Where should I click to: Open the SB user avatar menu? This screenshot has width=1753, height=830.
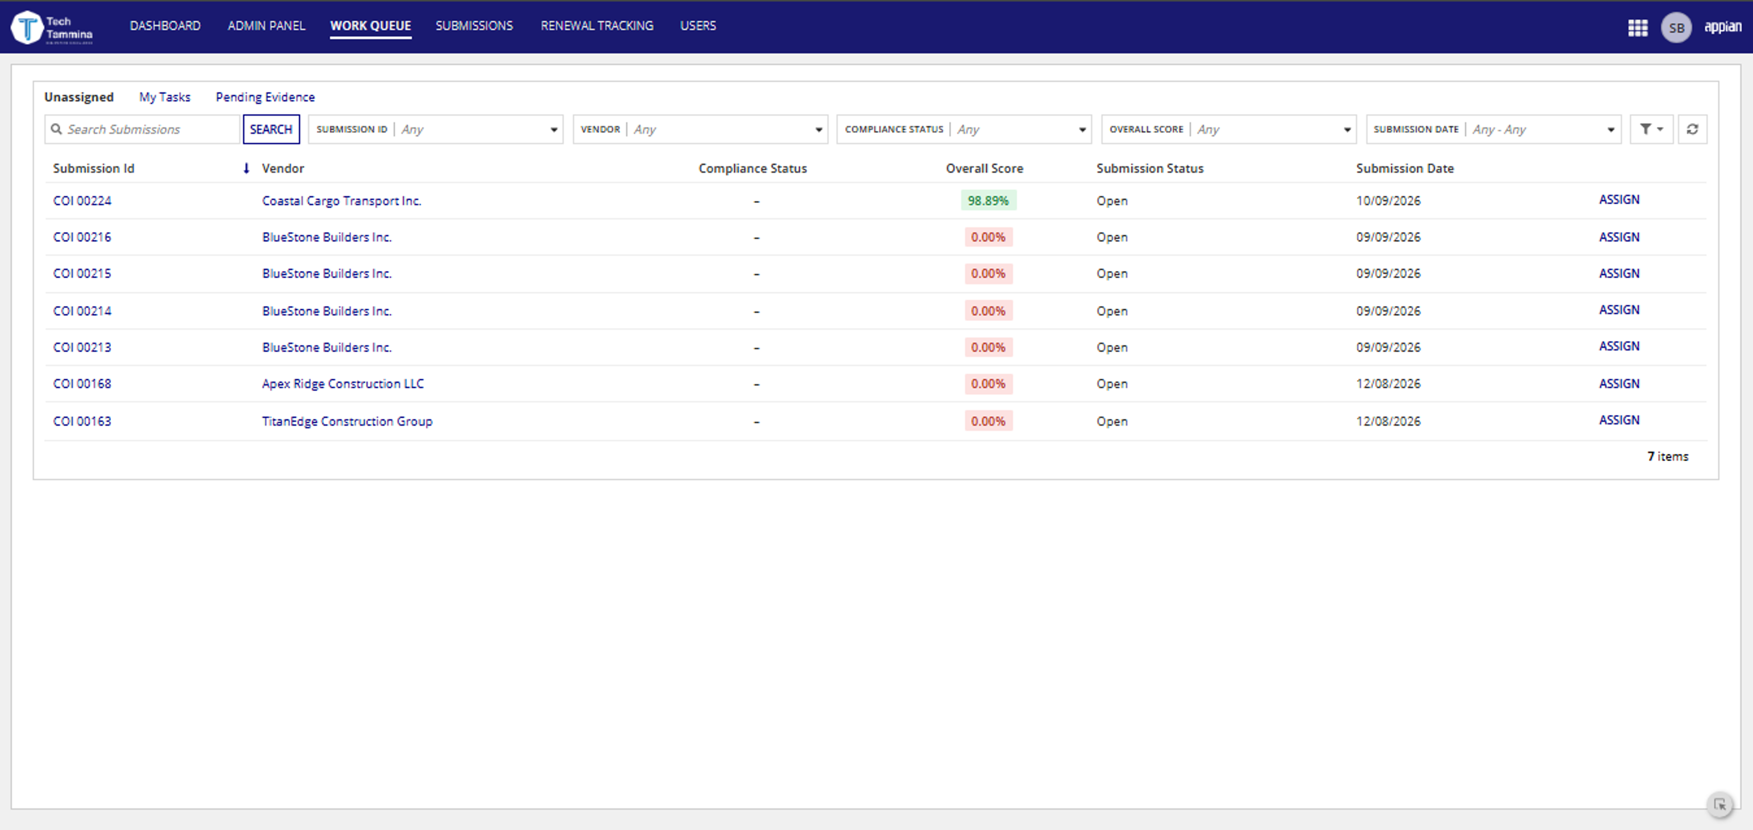coord(1676,28)
